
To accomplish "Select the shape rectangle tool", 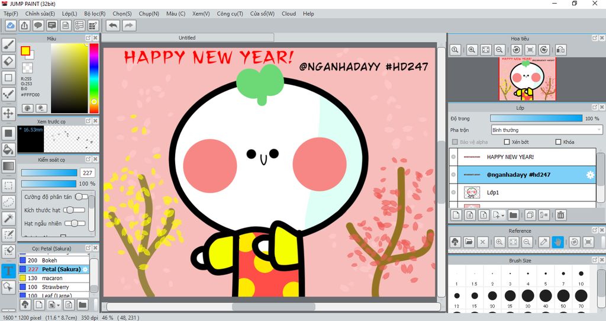I will 8,78.
